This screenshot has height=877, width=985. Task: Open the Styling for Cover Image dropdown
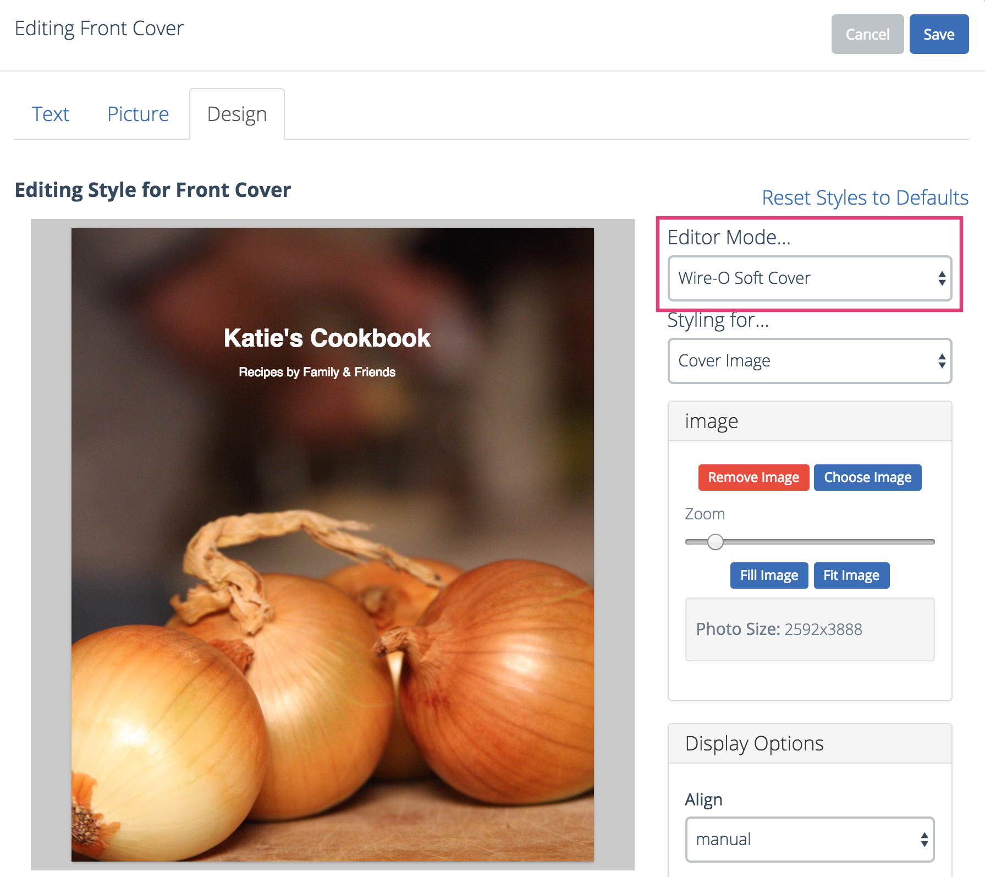tap(810, 361)
